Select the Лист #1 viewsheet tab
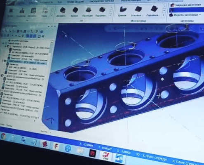The height and width of the screenshot is (165, 204). [x=44, y=132]
